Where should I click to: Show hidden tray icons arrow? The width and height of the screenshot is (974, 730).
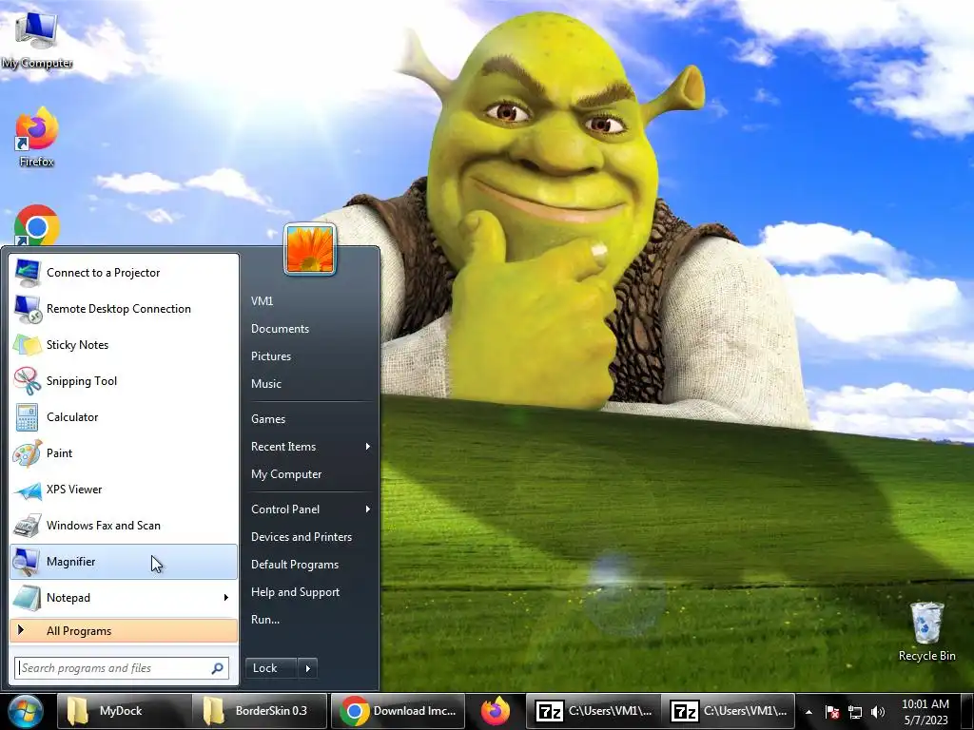(808, 712)
